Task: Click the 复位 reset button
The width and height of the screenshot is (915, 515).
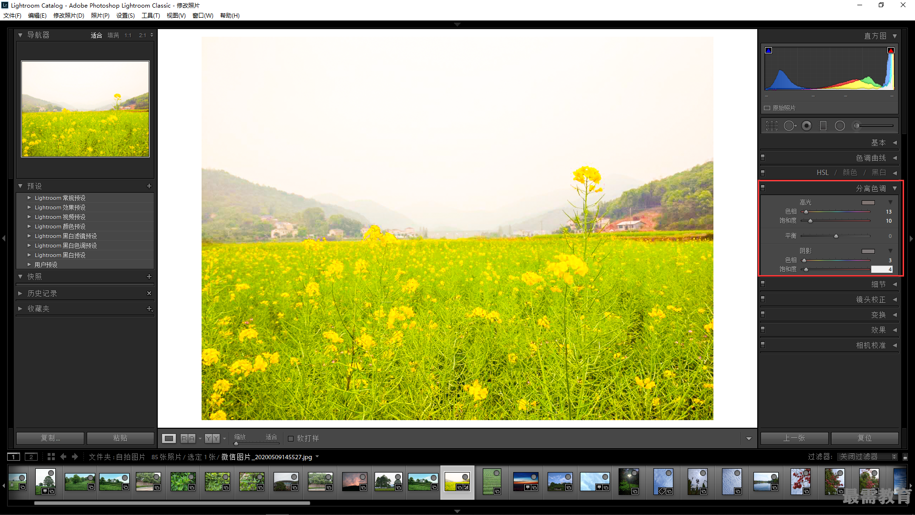Action: coord(864,438)
